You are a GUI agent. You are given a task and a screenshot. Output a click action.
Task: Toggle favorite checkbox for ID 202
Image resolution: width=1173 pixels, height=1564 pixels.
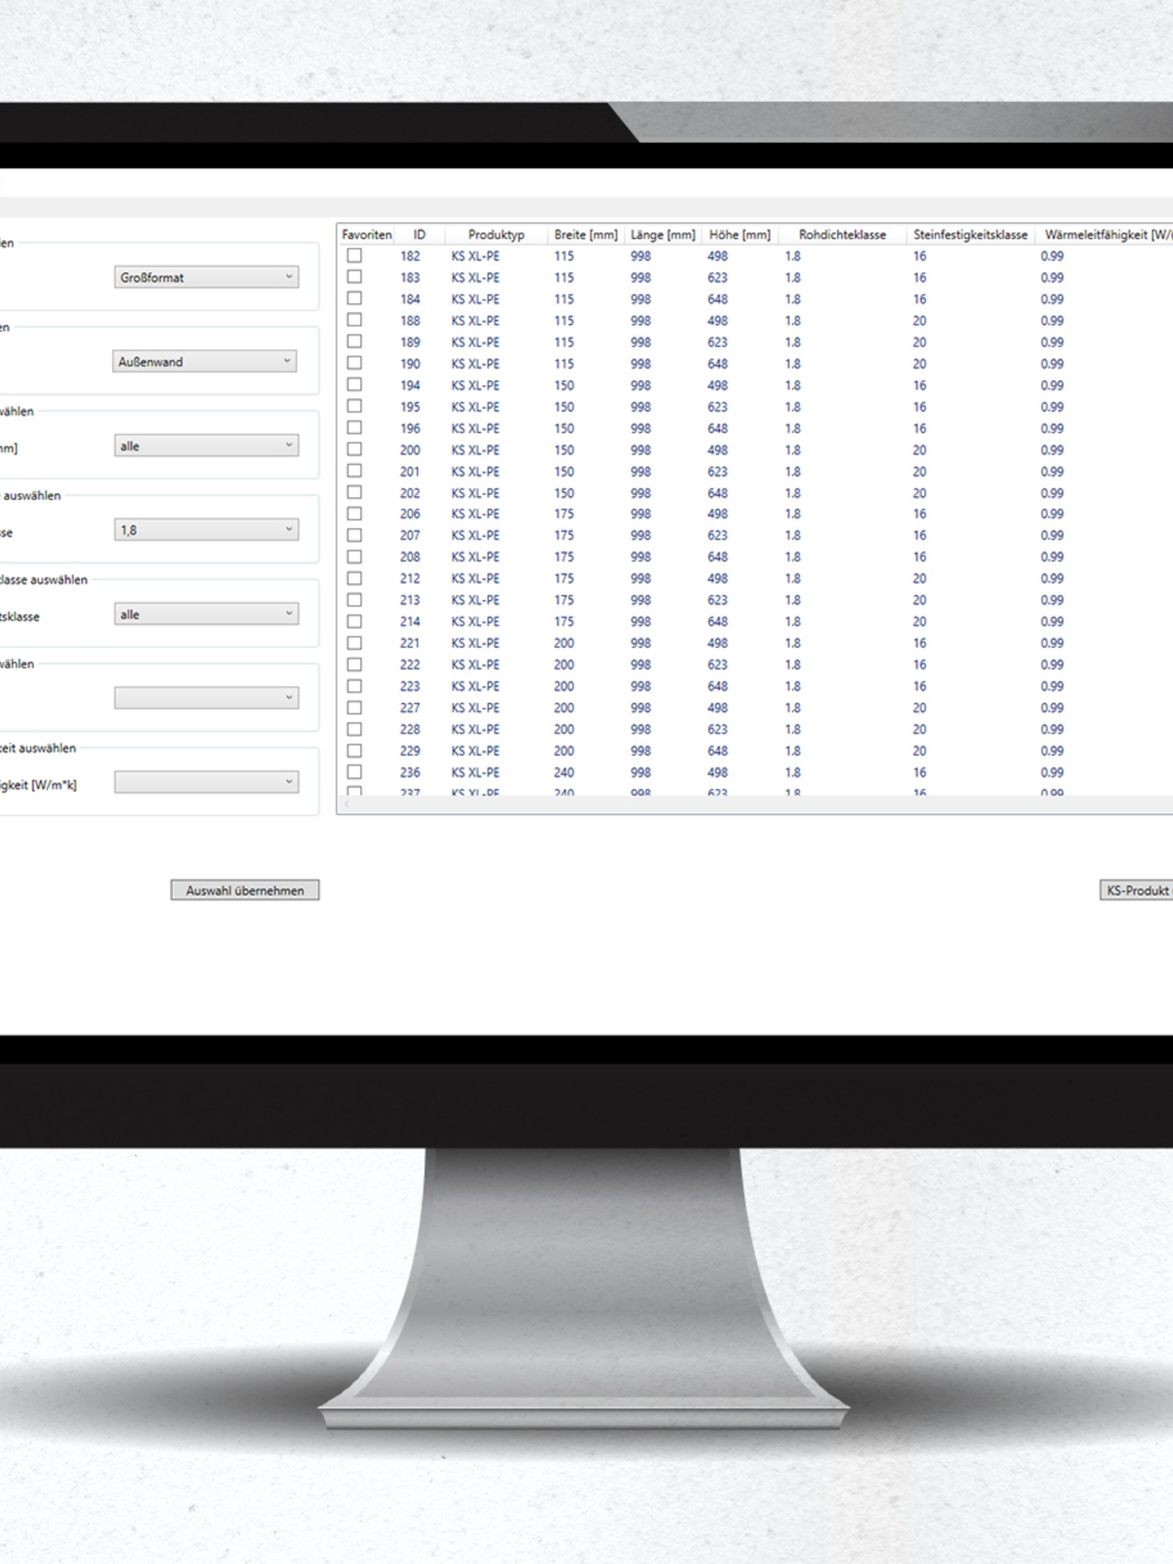tap(354, 492)
